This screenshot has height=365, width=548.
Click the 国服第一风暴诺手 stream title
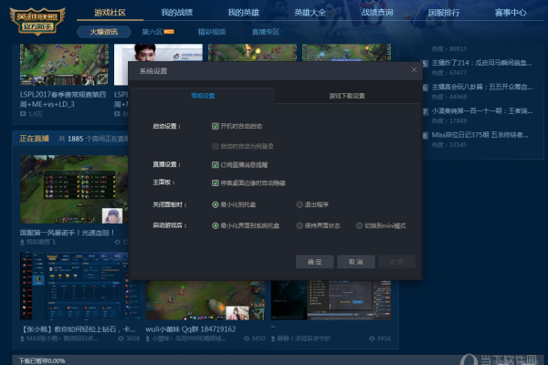tap(67, 233)
